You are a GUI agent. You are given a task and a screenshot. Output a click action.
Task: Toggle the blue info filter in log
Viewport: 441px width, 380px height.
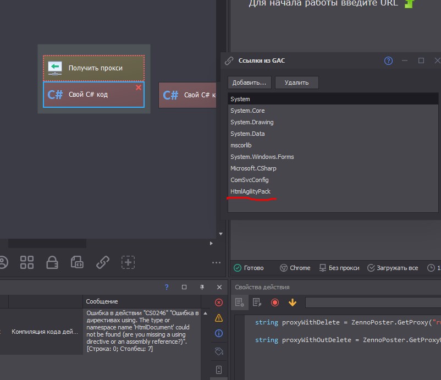[x=219, y=333]
